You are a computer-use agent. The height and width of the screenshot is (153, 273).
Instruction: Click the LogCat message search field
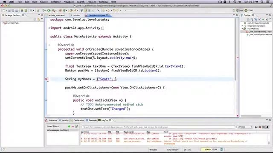coord(158,127)
